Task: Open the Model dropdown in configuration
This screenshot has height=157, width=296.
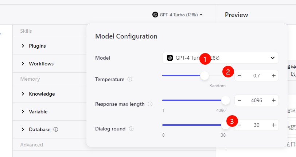Action: click(220, 58)
